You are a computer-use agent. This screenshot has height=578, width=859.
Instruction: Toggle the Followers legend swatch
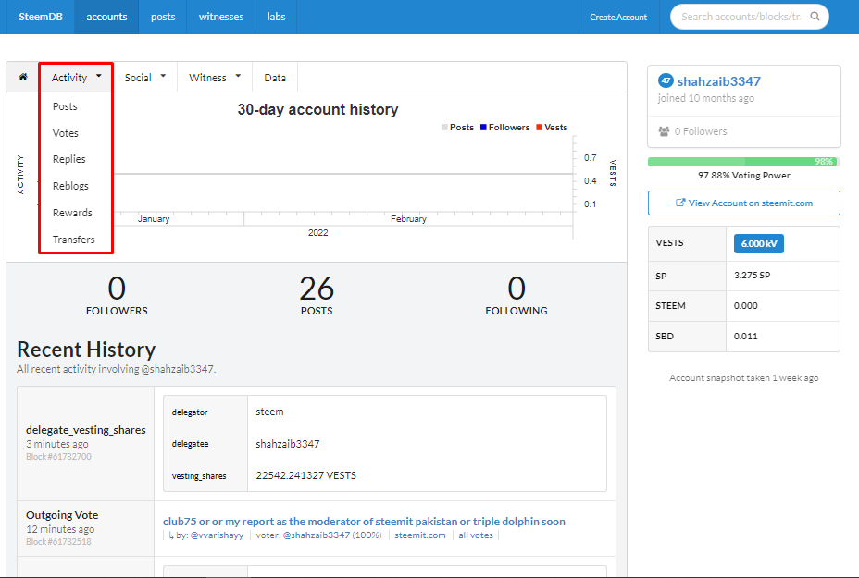(483, 127)
